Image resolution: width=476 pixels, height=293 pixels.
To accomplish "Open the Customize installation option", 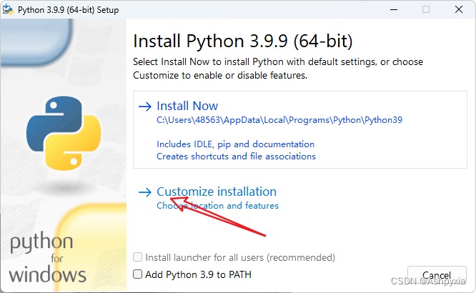I will point(216,192).
